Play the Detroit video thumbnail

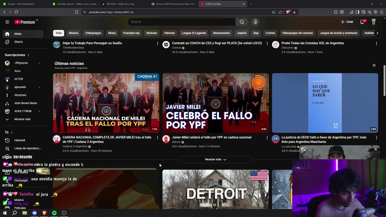click(x=216, y=189)
